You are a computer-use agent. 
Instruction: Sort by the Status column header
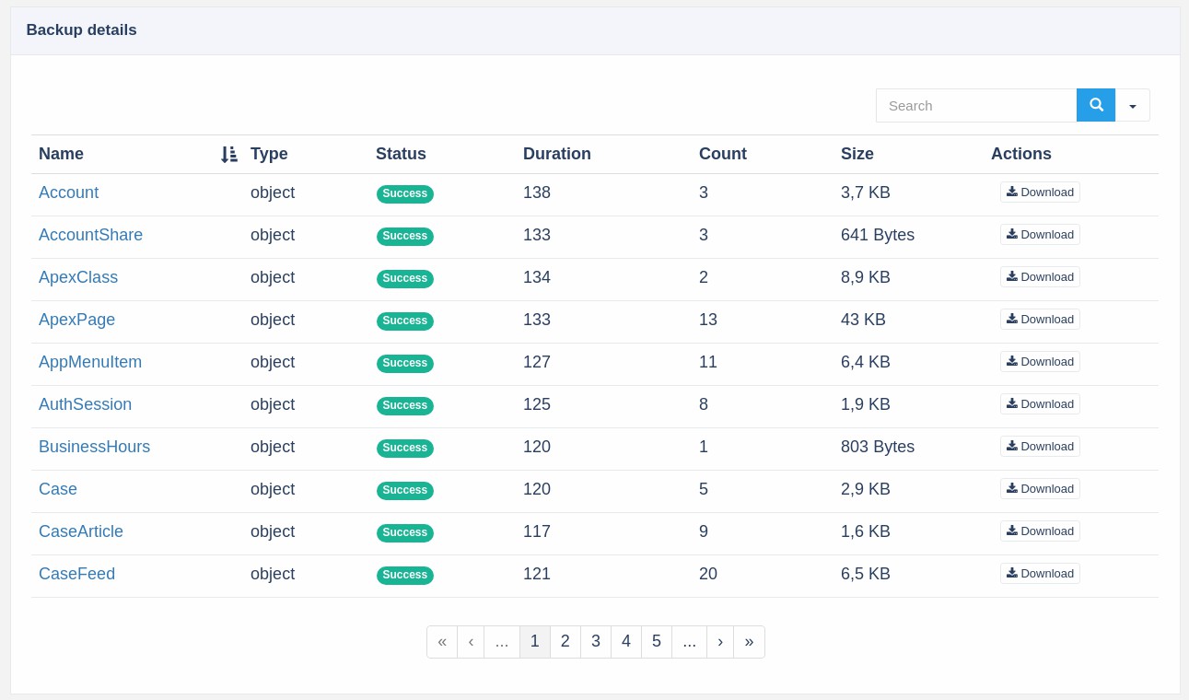click(401, 154)
